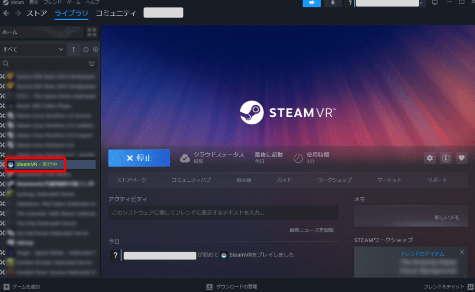Open the 表示 menu
Viewport: 475px width, 292px height.
33,3
